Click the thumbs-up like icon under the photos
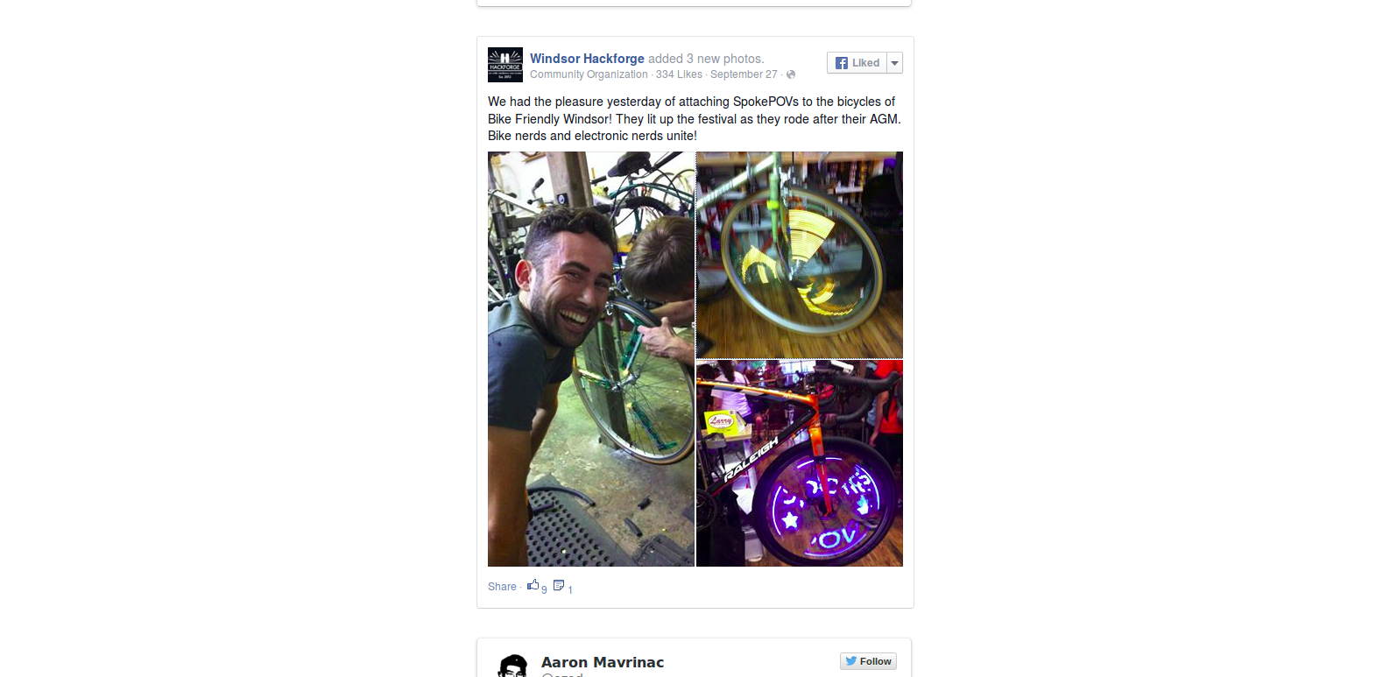This screenshot has height=677, width=1390. [533, 585]
